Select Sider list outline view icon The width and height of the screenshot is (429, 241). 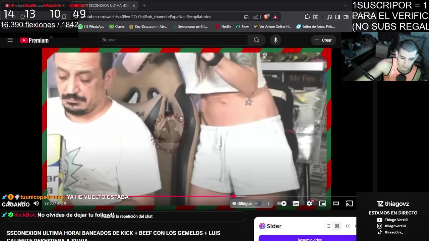pyautogui.click(x=328, y=226)
